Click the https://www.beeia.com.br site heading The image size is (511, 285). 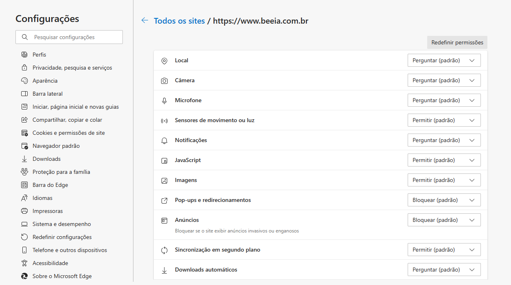pos(261,21)
